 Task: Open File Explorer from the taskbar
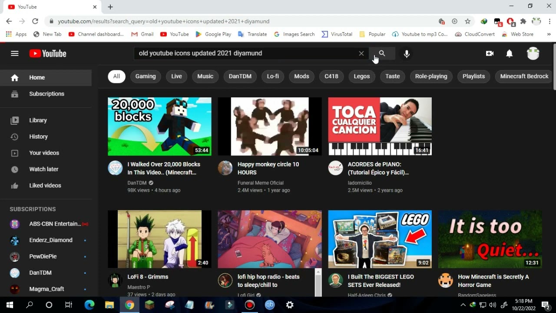pos(109,305)
